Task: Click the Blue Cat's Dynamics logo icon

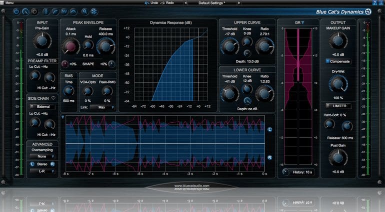Action: coord(368,11)
